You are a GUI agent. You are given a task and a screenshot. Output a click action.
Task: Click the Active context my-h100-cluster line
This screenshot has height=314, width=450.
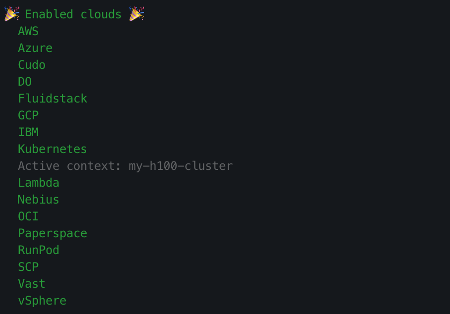(x=125, y=166)
